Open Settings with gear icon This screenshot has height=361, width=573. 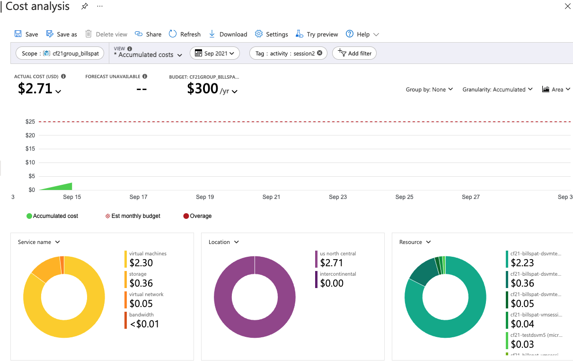pos(272,34)
